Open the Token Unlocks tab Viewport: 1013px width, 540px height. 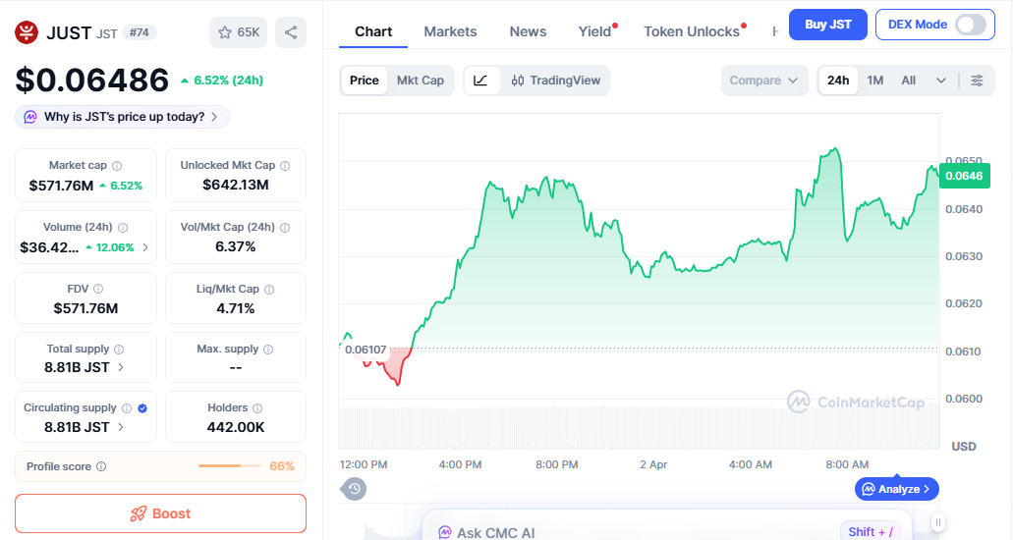coord(692,31)
